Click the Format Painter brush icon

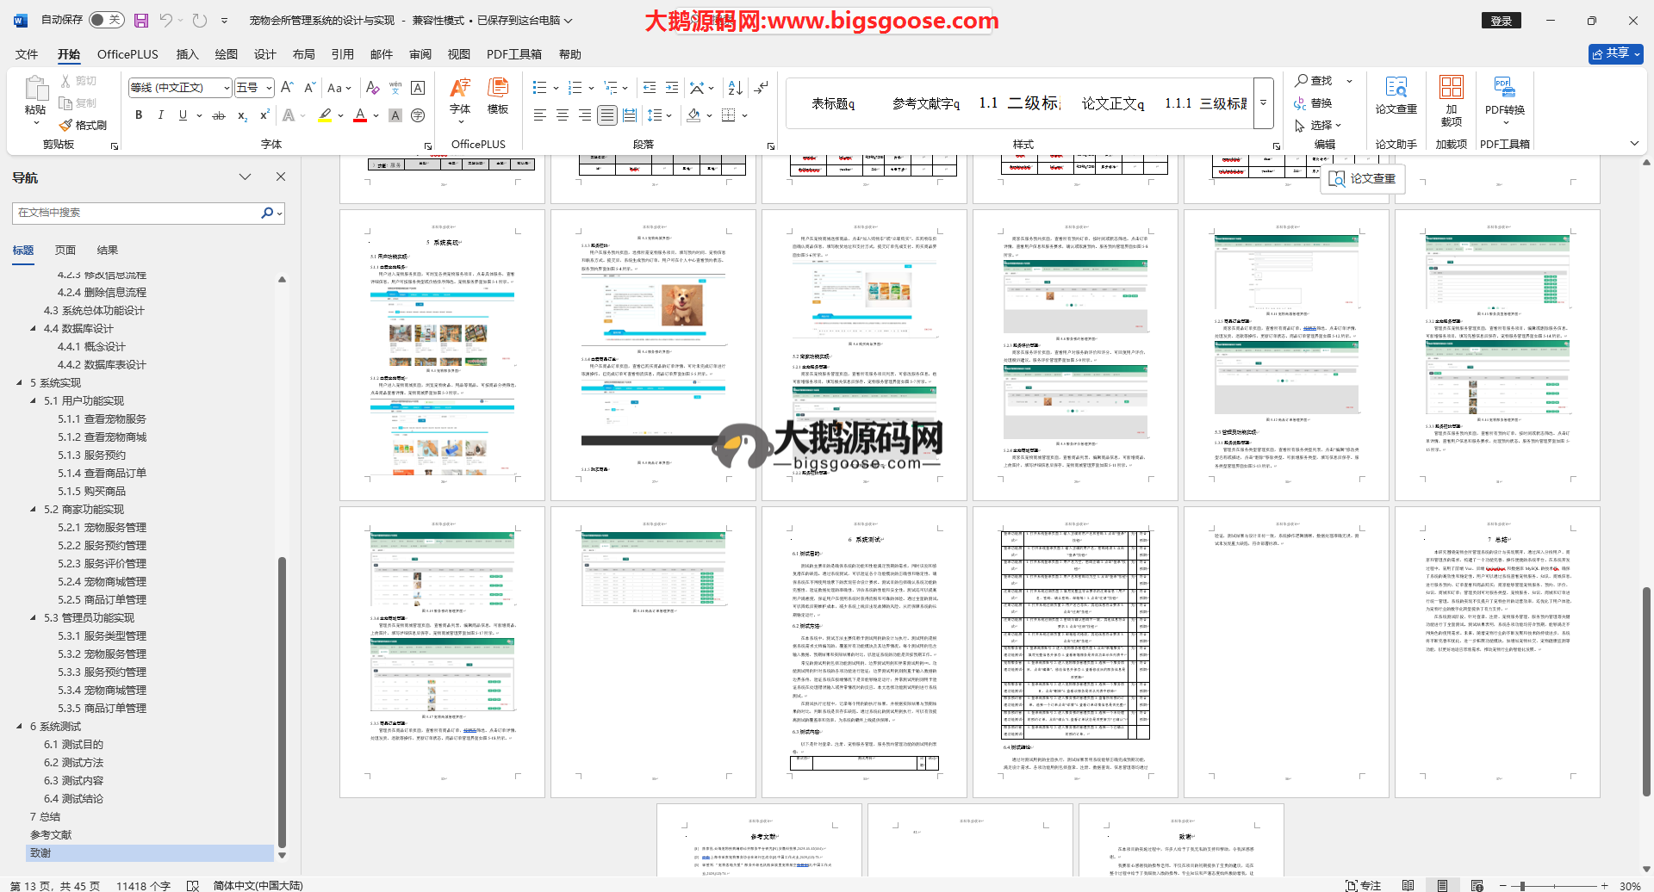(66, 126)
